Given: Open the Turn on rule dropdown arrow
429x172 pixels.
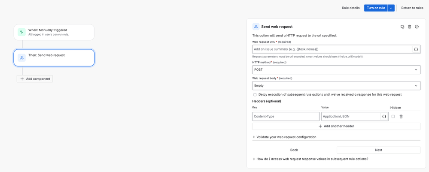Looking at the screenshot, I should coord(391,8).
